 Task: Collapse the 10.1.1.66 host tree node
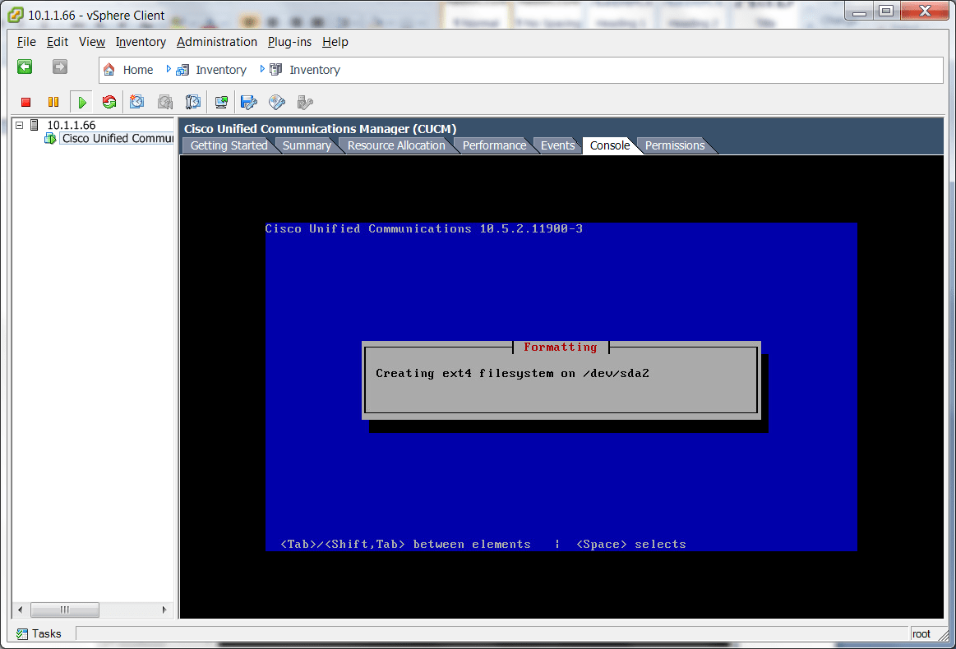19,125
